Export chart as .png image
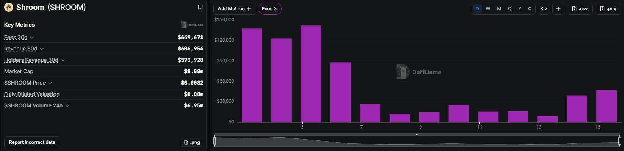The width and height of the screenshot is (624, 151). point(608,9)
